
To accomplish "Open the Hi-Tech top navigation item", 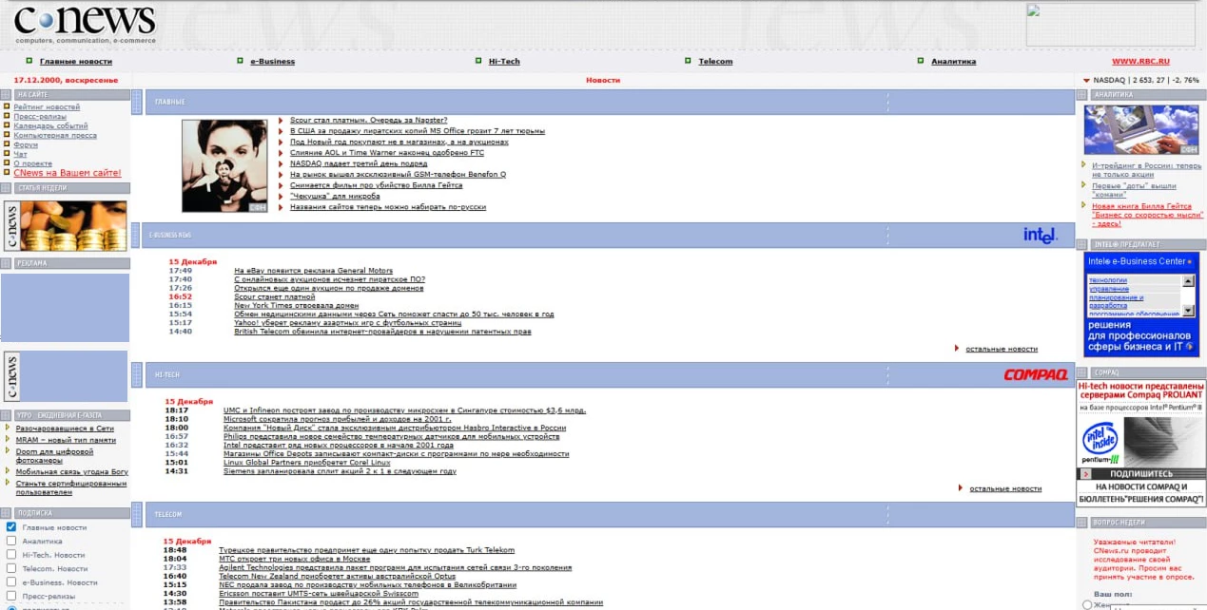I will (504, 62).
